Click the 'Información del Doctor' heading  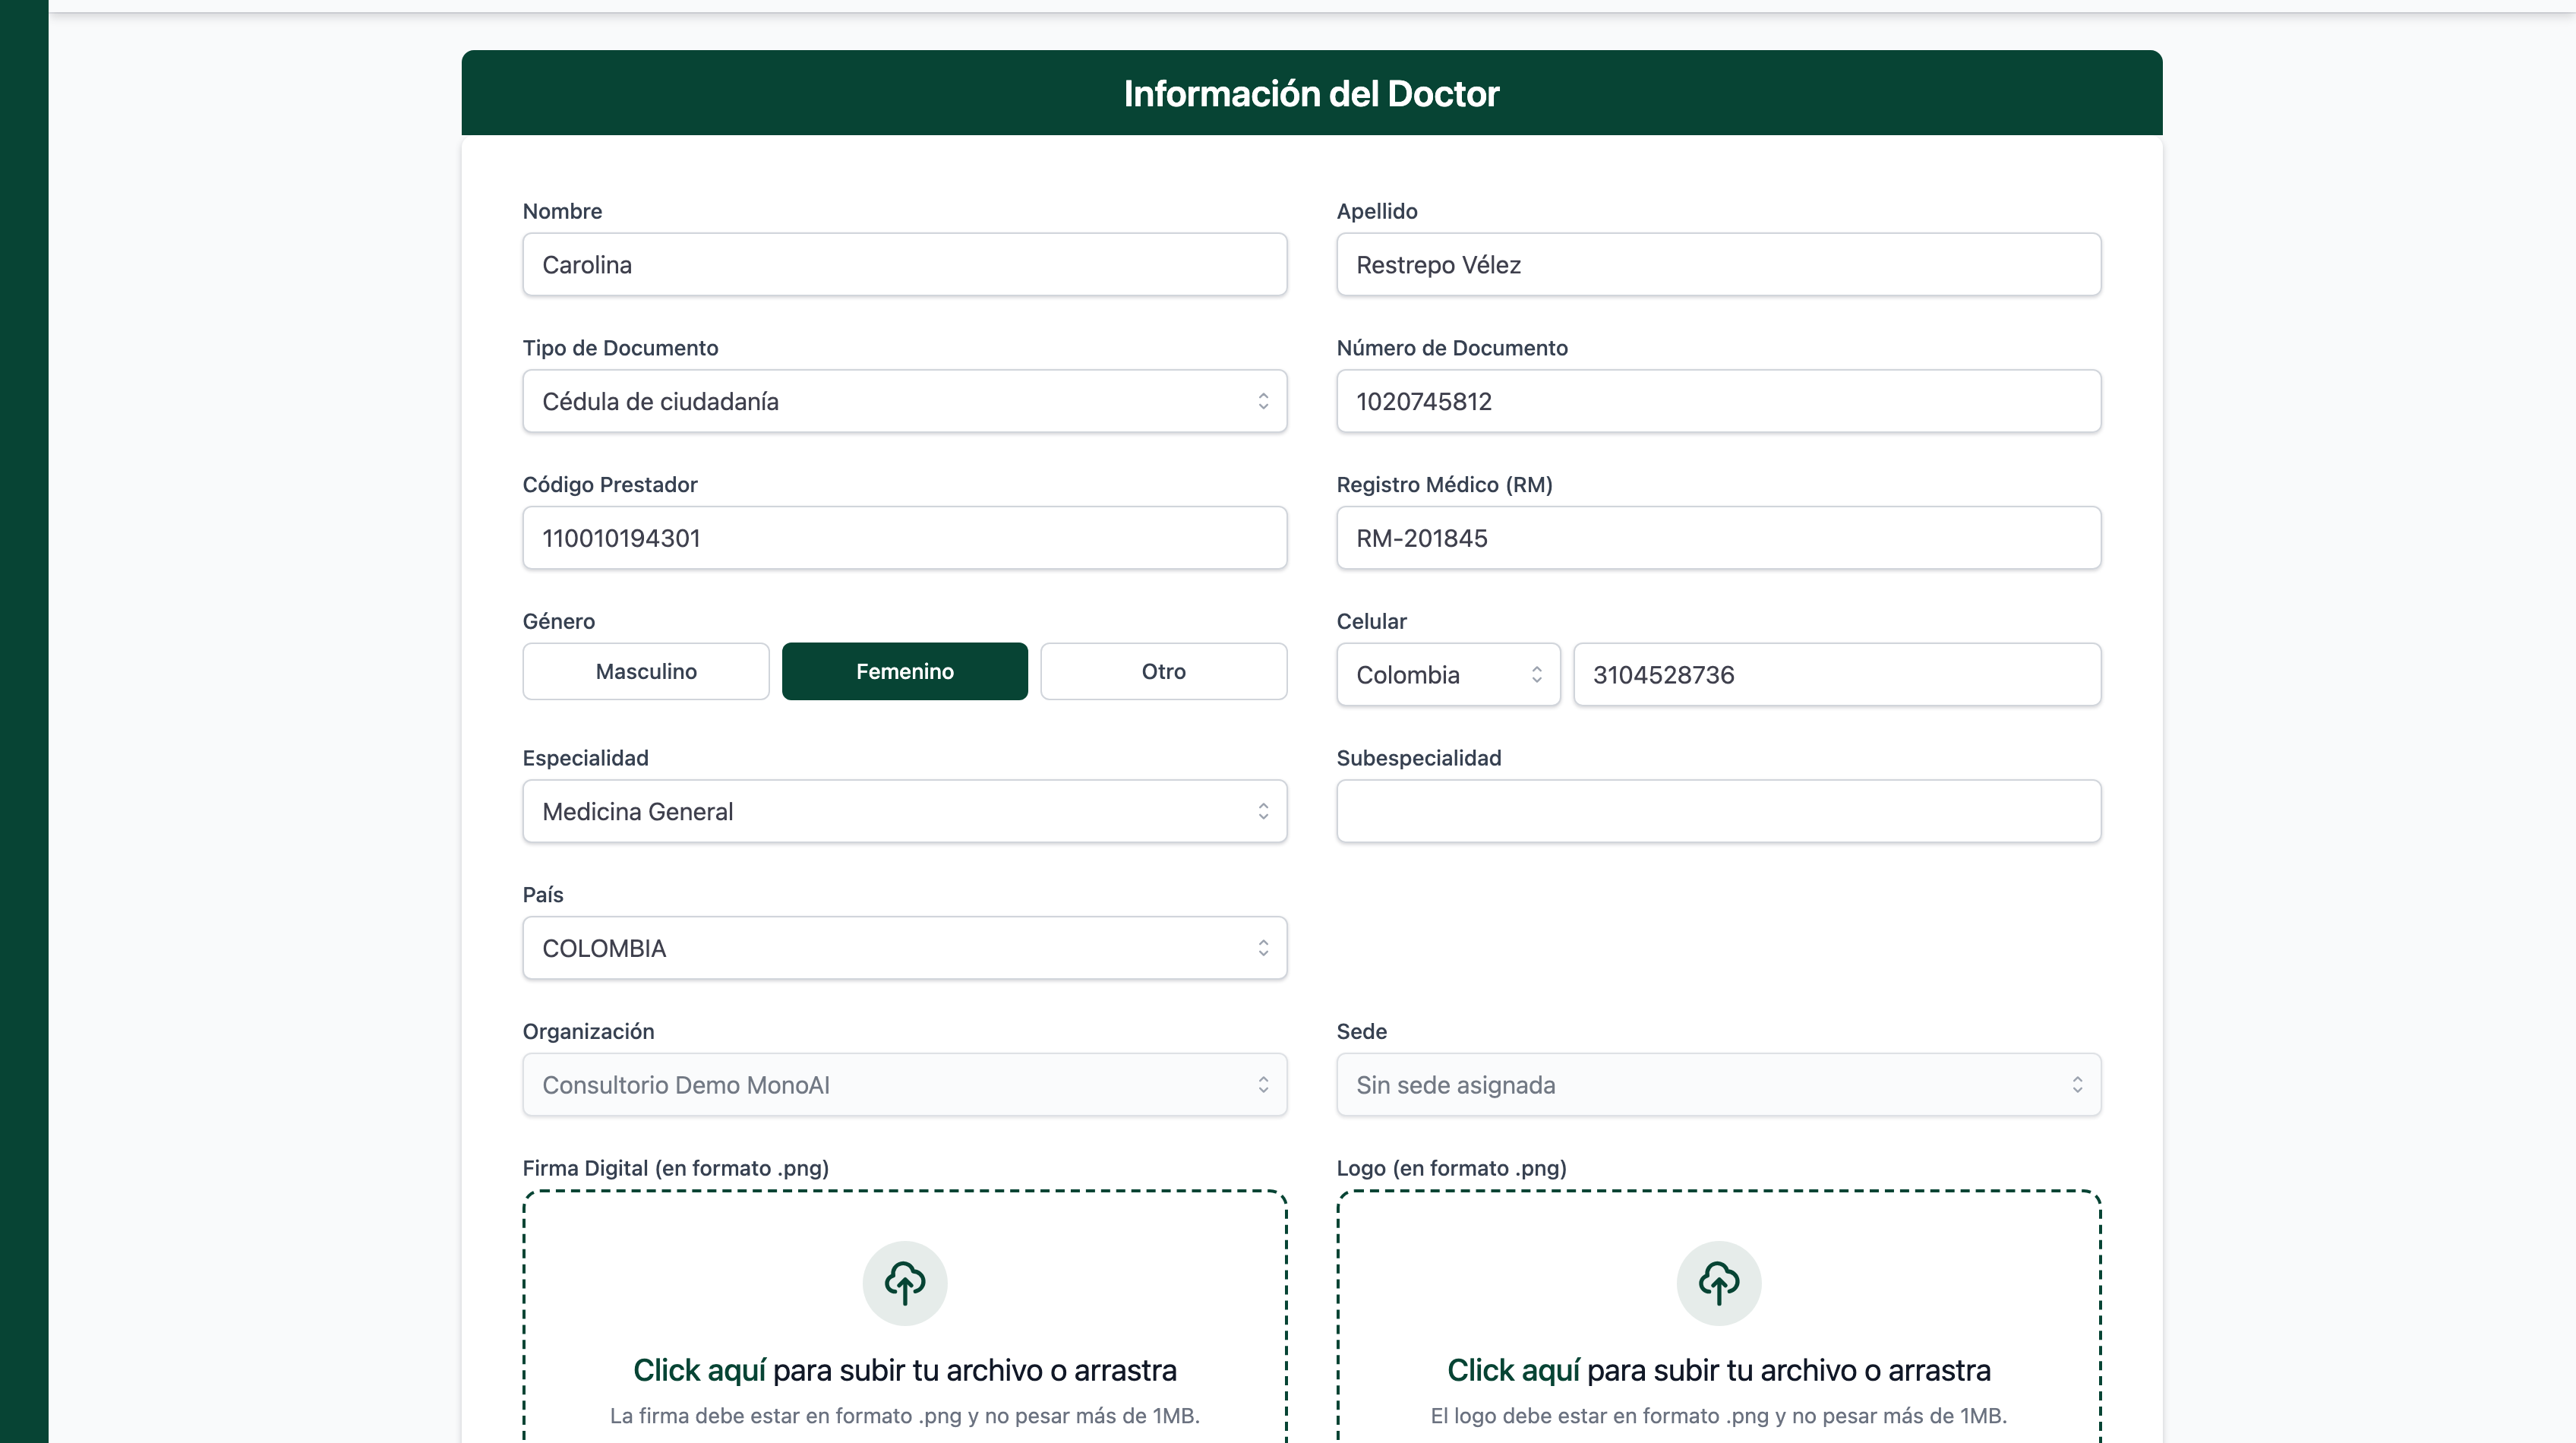pyautogui.click(x=1311, y=93)
